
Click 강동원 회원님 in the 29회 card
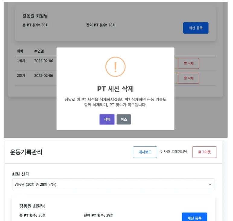32,206
